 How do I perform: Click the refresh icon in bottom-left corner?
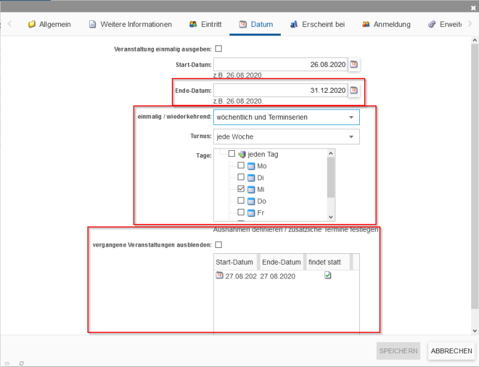(x=22, y=363)
